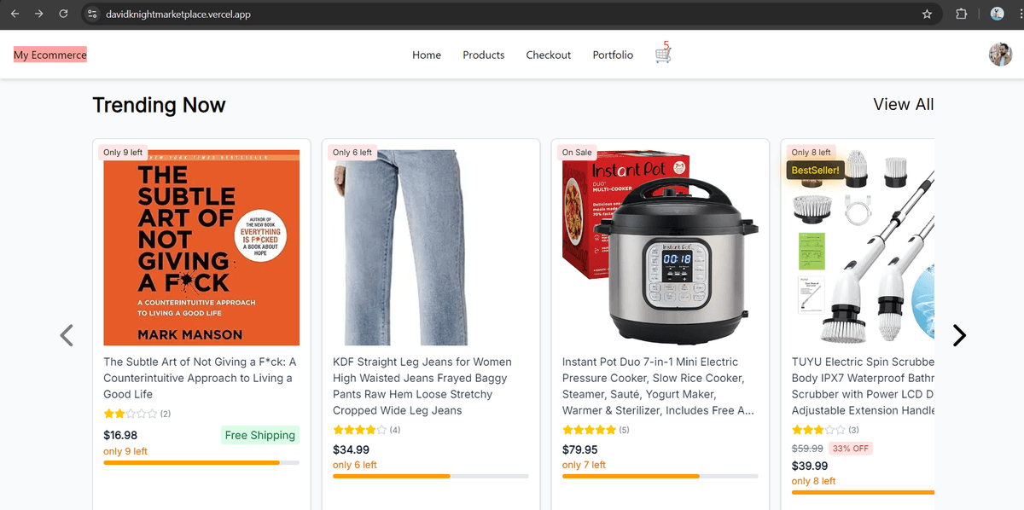Open the Products page
The width and height of the screenshot is (1024, 510).
pyautogui.click(x=483, y=55)
